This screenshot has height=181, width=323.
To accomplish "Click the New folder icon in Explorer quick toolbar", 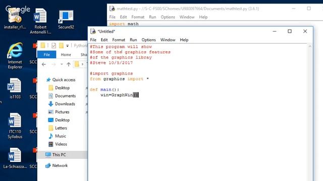I will point(61,45).
